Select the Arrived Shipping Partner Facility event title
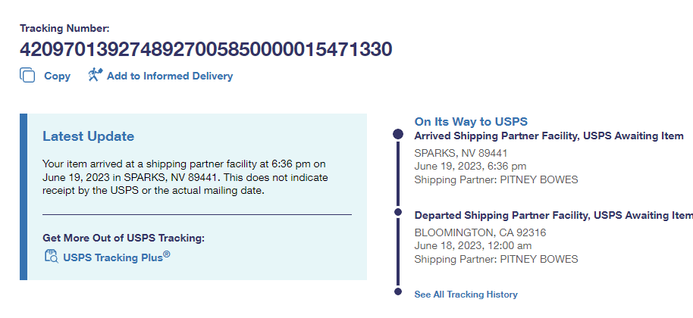Image resolution: width=693 pixels, height=318 pixels. pos(549,136)
